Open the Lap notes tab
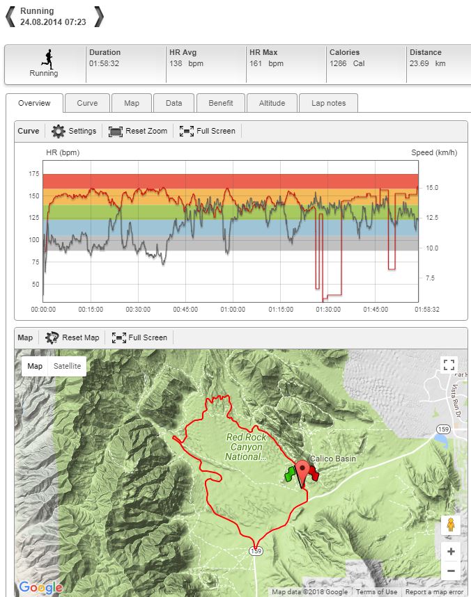 (327, 103)
